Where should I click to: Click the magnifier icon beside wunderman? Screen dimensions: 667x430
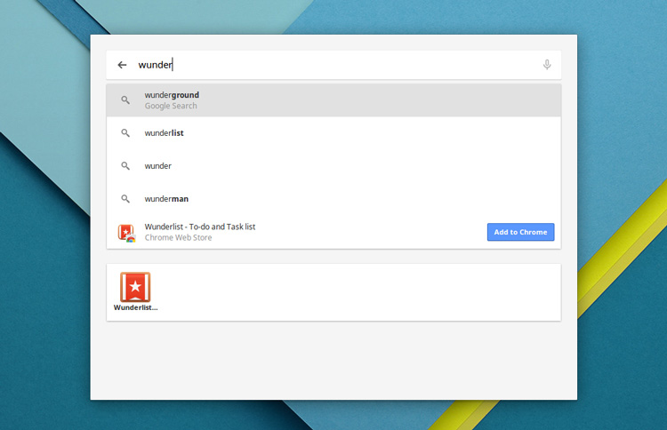click(x=125, y=199)
